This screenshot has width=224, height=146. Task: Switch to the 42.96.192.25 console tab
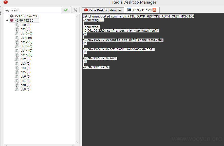(x=142, y=10)
